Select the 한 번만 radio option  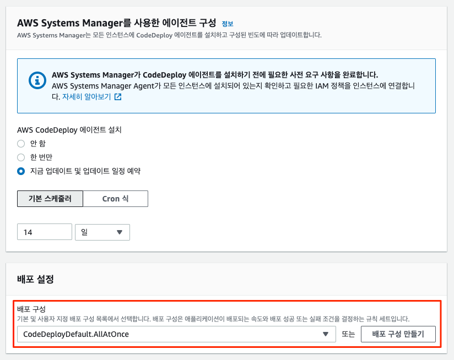coord(21,157)
